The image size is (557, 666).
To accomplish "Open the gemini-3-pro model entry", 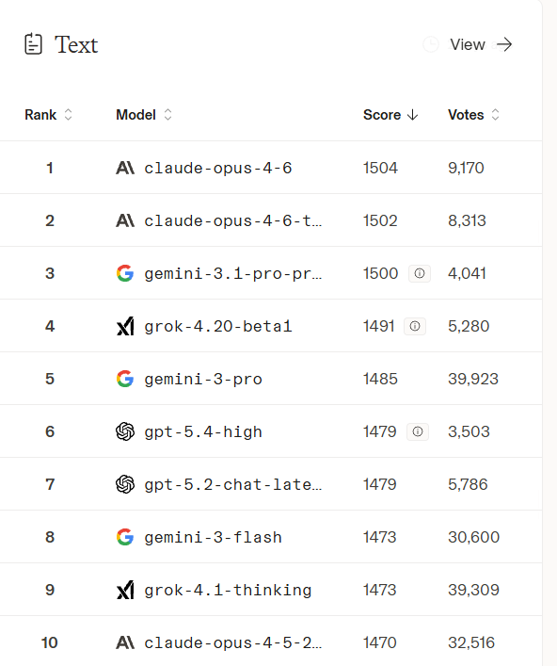I will [203, 379].
